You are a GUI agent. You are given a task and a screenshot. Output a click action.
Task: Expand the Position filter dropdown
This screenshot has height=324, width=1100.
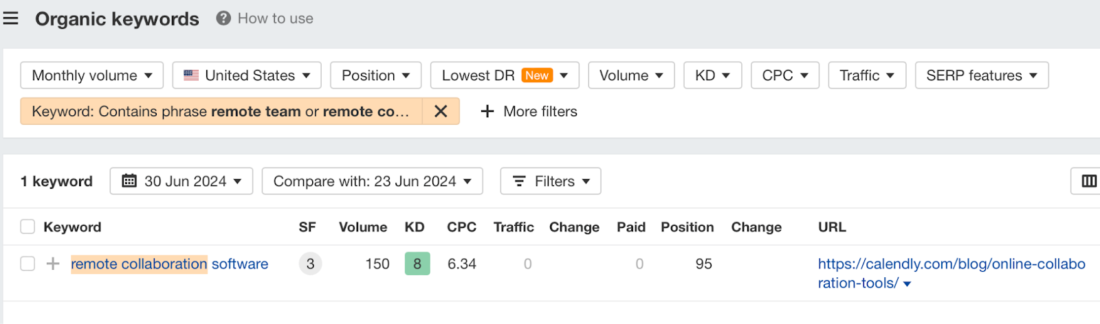[x=376, y=76]
